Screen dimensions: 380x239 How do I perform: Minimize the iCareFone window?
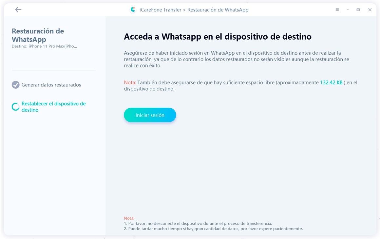pyautogui.click(x=348, y=10)
